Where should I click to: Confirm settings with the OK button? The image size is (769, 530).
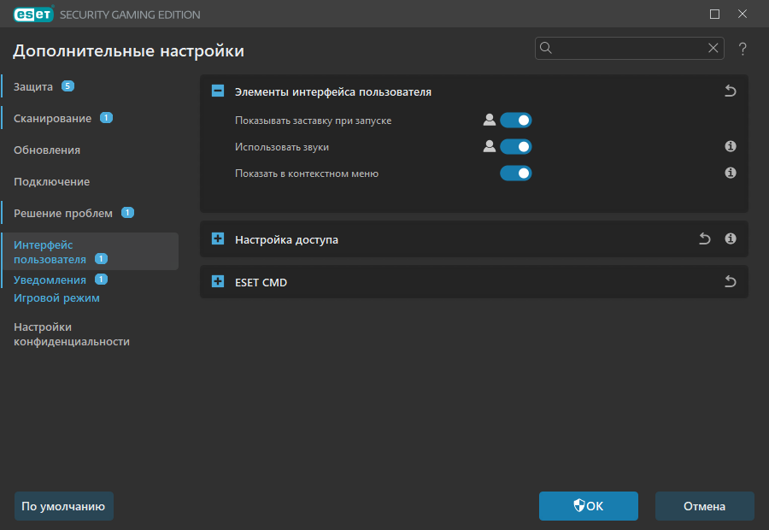pyautogui.click(x=589, y=506)
